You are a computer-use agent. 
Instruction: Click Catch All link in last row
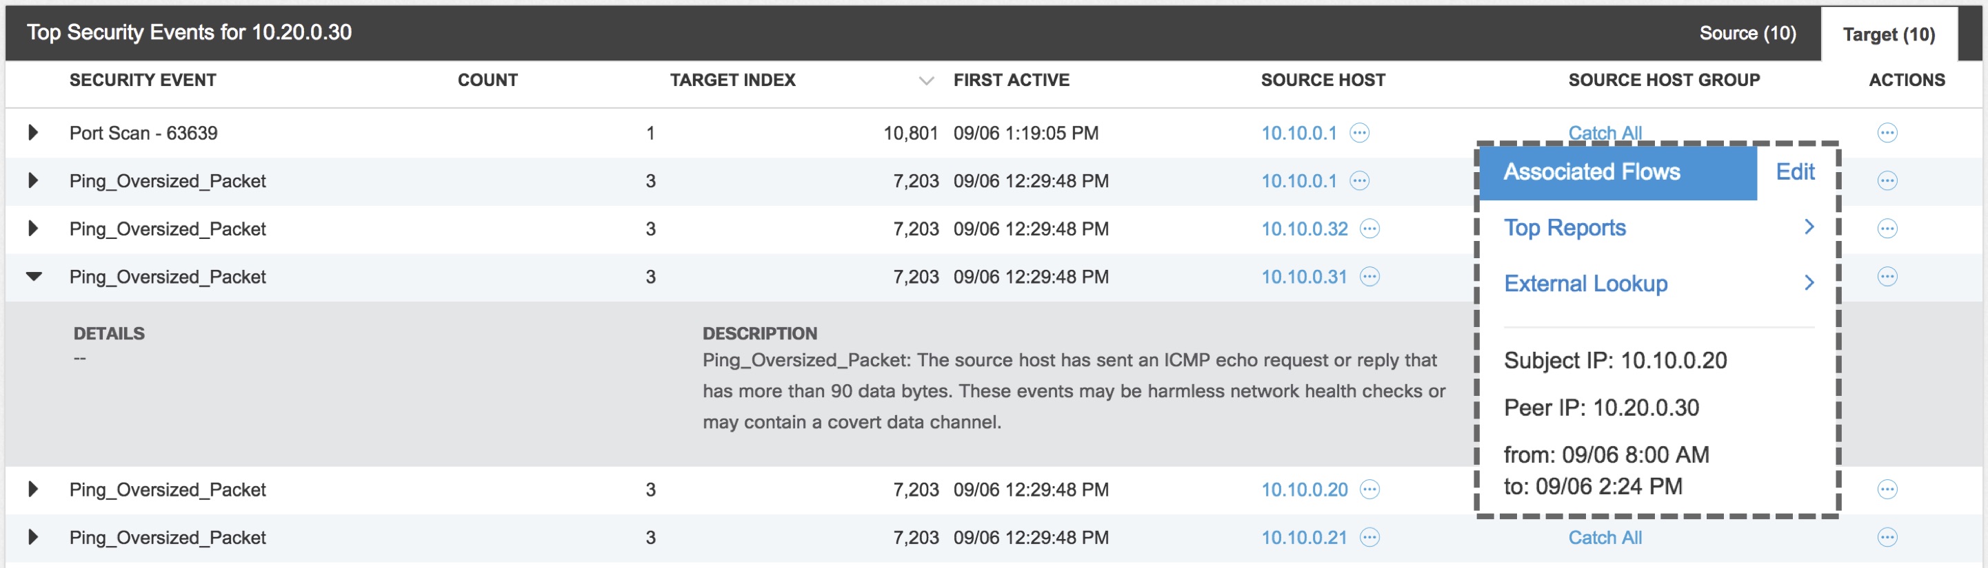coord(1605,537)
